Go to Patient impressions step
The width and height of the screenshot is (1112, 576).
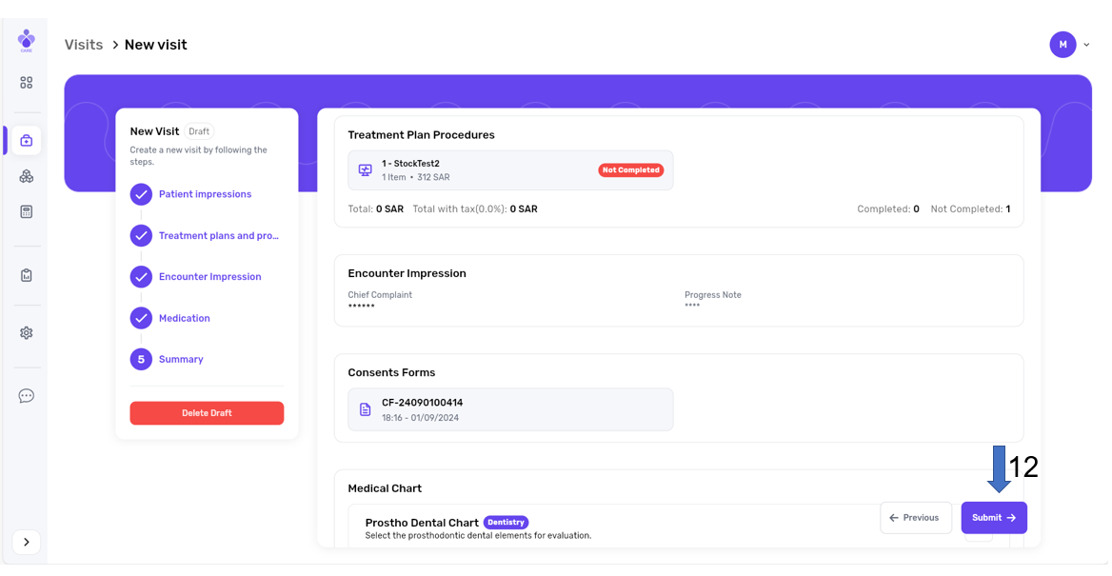click(205, 194)
